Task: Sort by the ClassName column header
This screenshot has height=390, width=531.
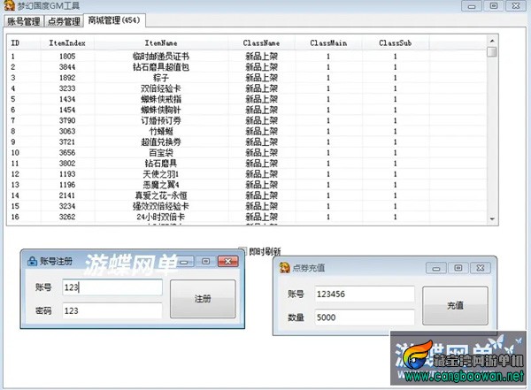Action: (x=261, y=43)
